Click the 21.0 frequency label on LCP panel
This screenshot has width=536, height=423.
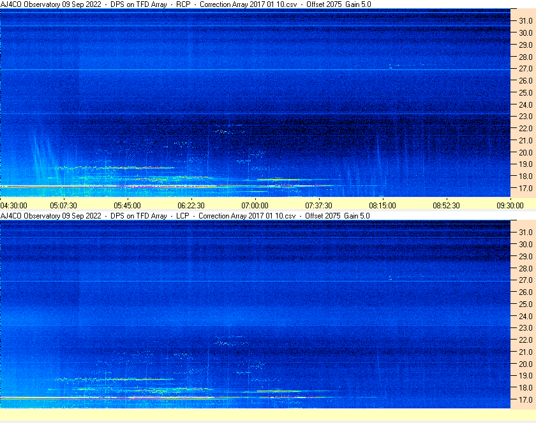coord(526,352)
